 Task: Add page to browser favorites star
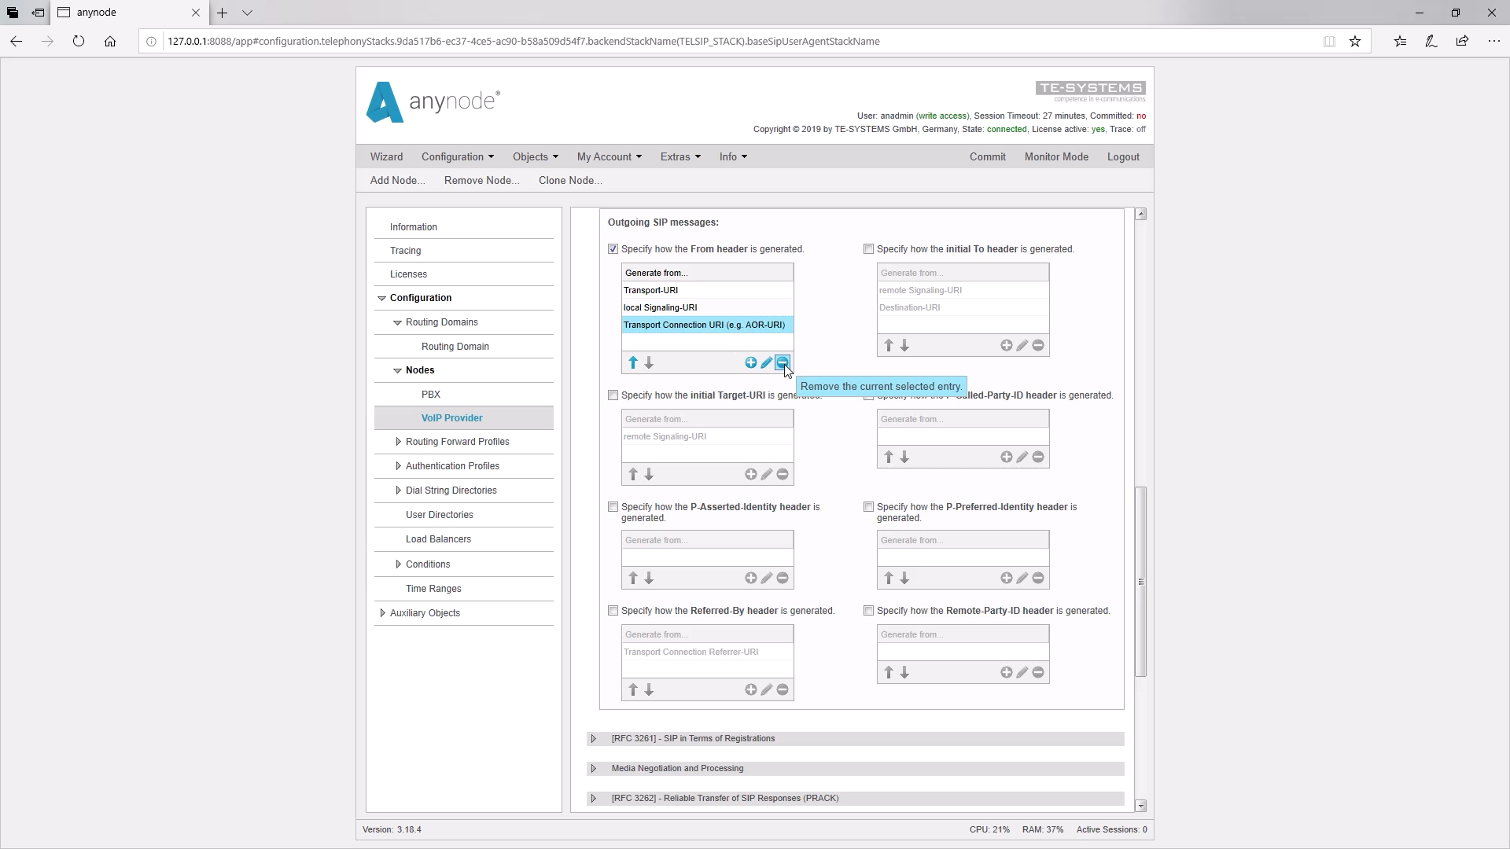[1355, 41]
